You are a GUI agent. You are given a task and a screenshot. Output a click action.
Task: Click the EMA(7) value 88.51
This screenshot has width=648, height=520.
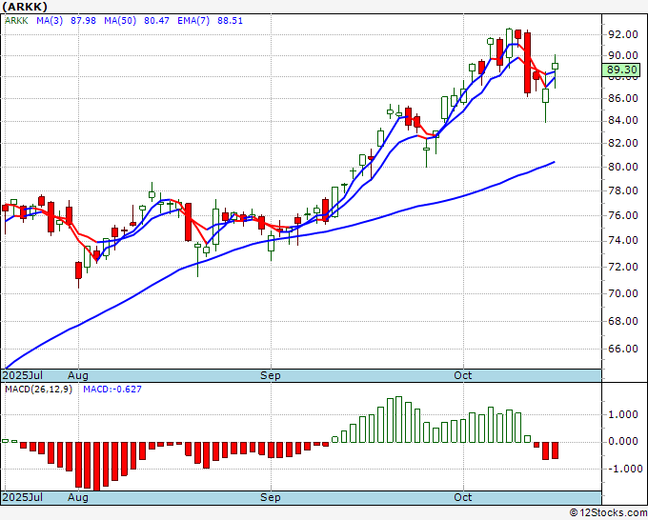tap(230, 21)
